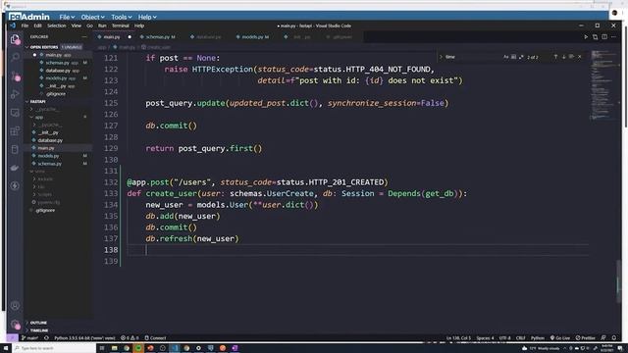Image resolution: width=628 pixels, height=353 pixels.
Task: Toggle find in selection
Action: 571,57
